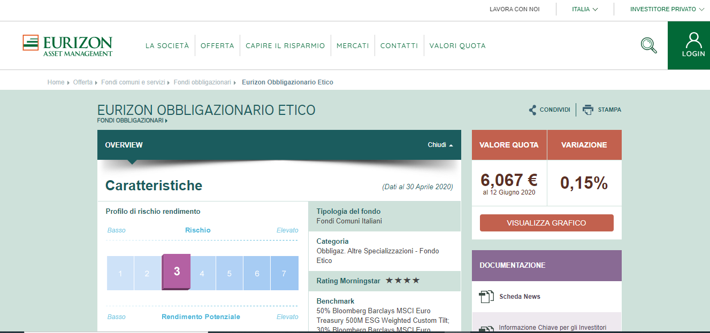Viewport: 710px width, 333px height.
Task: Click the DOCUMENTAZIONE panel header
Action: pyautogui.click(x=547, y=266)
